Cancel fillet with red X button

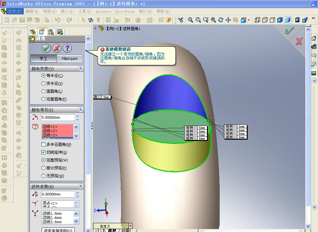[57, 48]
